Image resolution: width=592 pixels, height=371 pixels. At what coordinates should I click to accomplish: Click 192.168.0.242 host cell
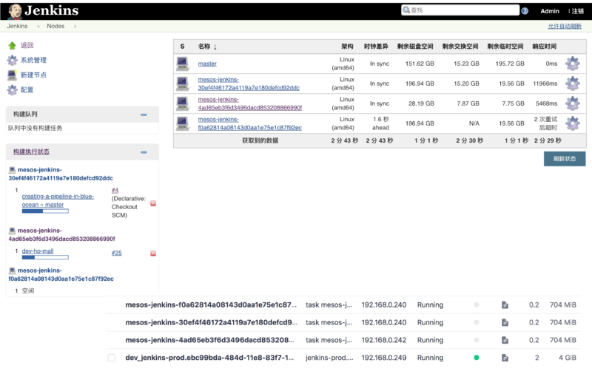tap(384, 340)
